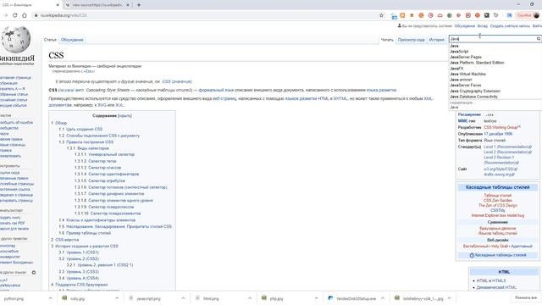Click the red 'Ошибка' browser button

[523, 15]
